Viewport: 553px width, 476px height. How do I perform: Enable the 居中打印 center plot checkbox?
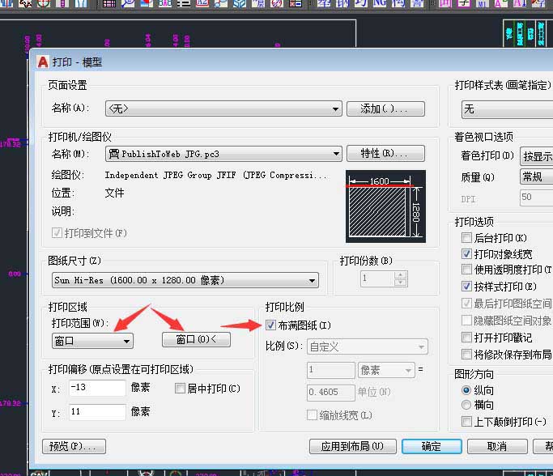tap(180, 389)
